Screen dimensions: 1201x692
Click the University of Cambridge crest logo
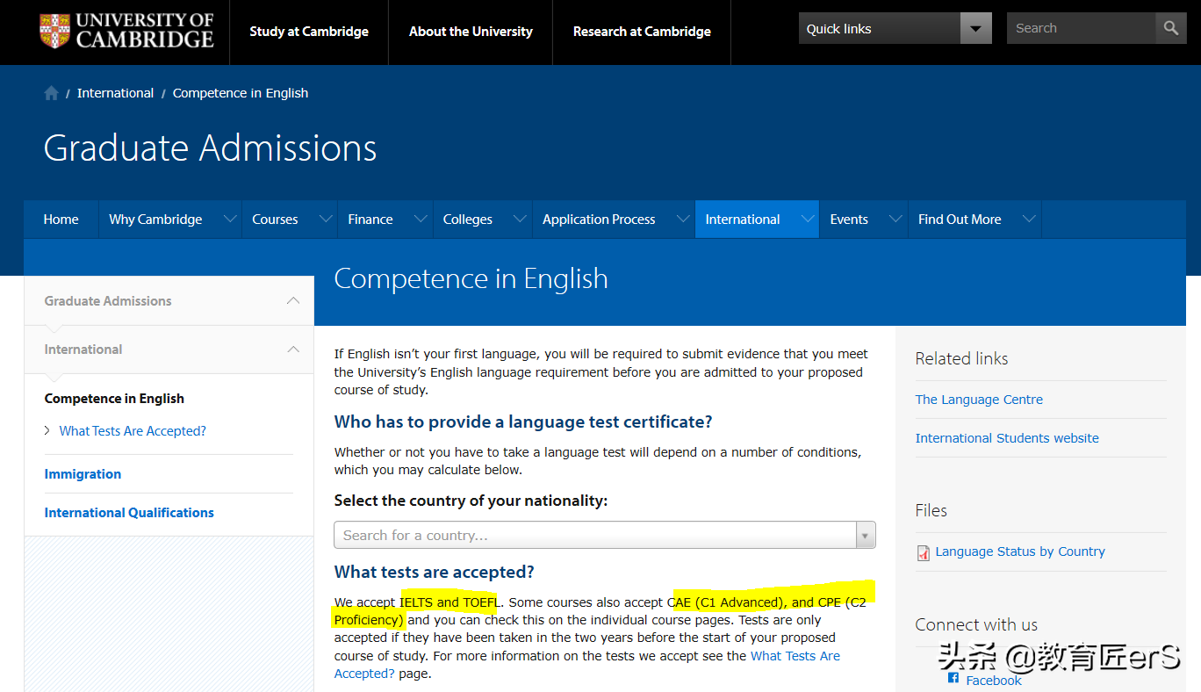(54, 31)
